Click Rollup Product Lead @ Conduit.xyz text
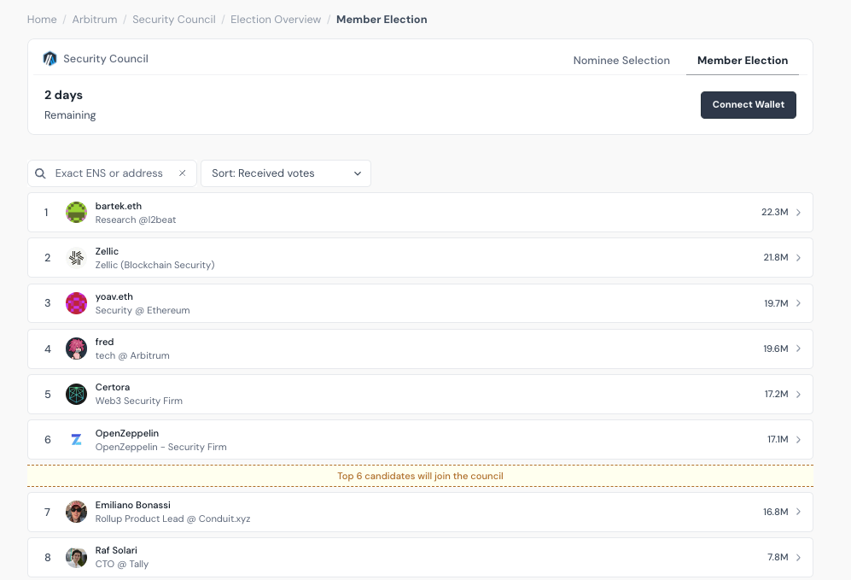The image size is (851, 580). pyautogui.click(x=172, y=518)
